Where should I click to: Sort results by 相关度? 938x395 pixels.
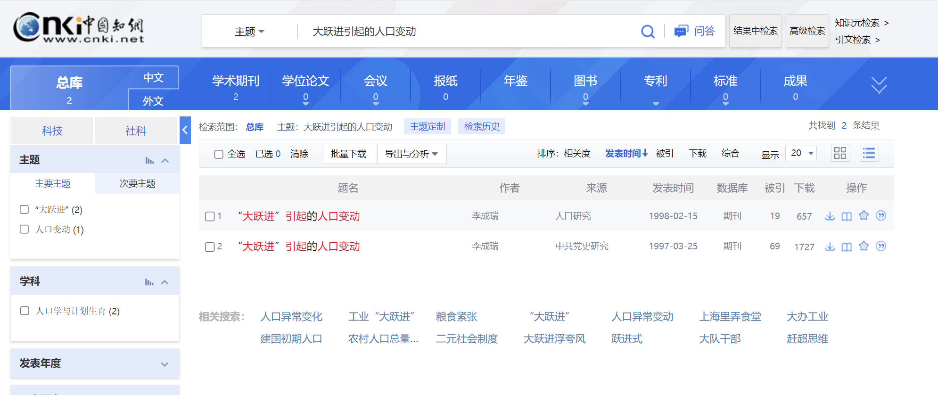[x=577, y=153]
